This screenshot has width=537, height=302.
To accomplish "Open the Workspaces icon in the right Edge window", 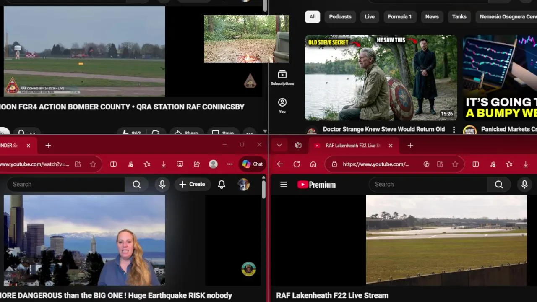I will [x=298, y=146].
